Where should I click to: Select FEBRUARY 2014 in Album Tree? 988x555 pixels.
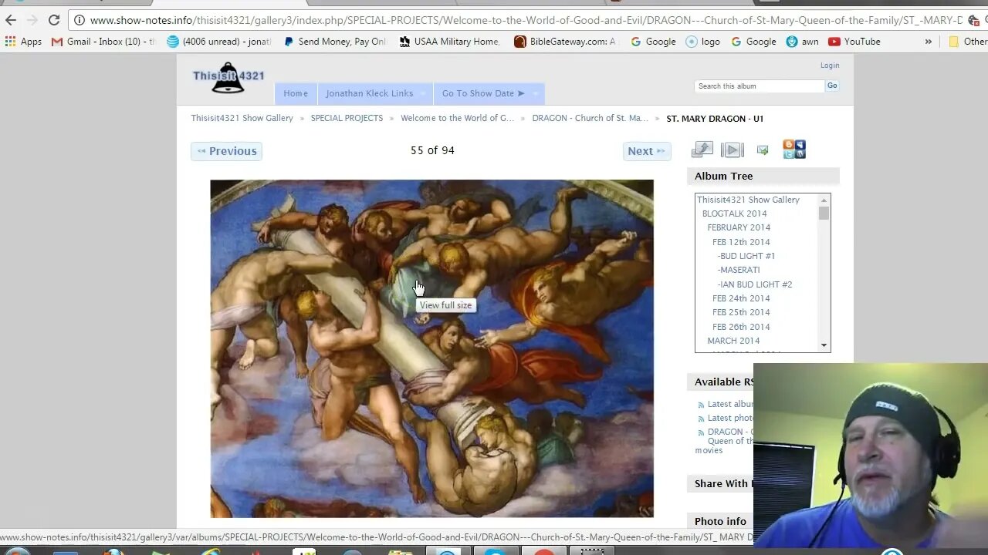739,227
